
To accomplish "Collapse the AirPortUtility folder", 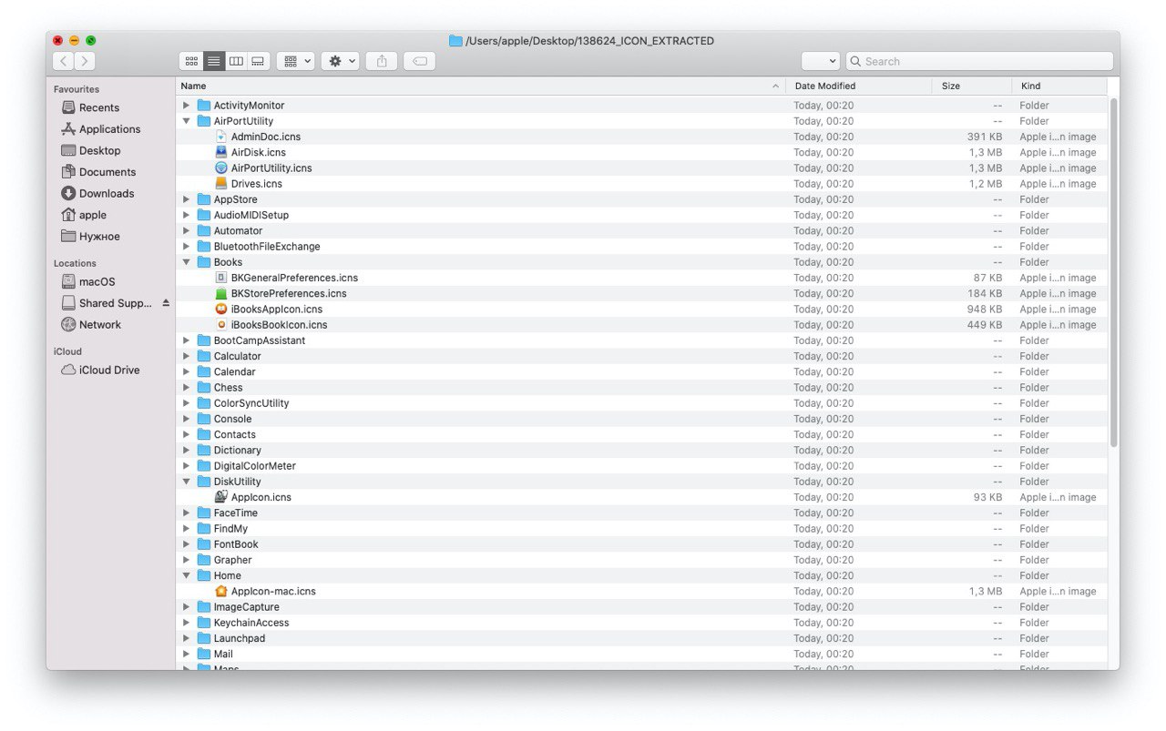I will click(x=186, y=121).
